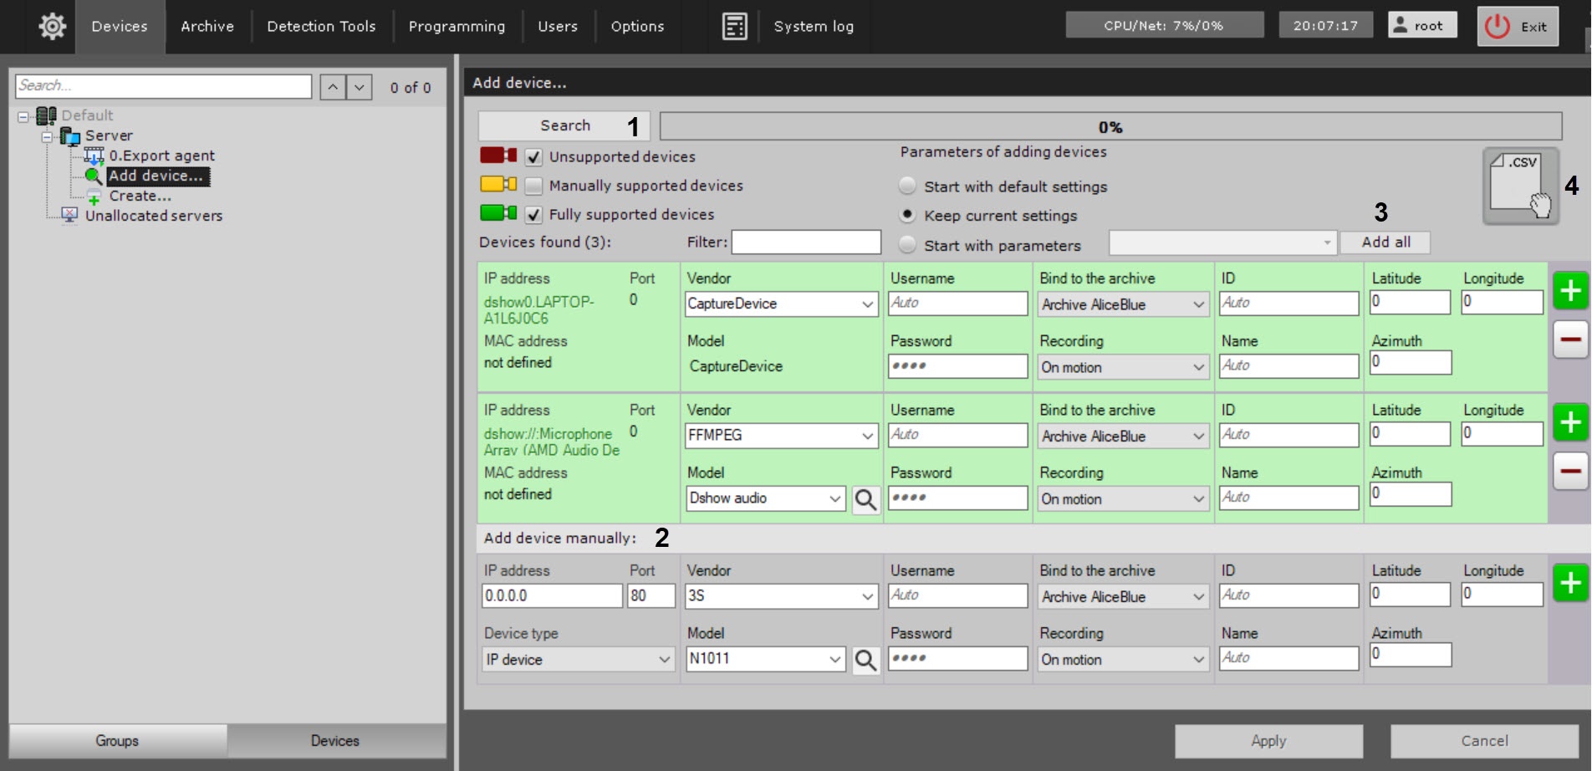Search model magnifier beside N1011
This screenshot has width=1592, height=771.
(x=865, y=661)
